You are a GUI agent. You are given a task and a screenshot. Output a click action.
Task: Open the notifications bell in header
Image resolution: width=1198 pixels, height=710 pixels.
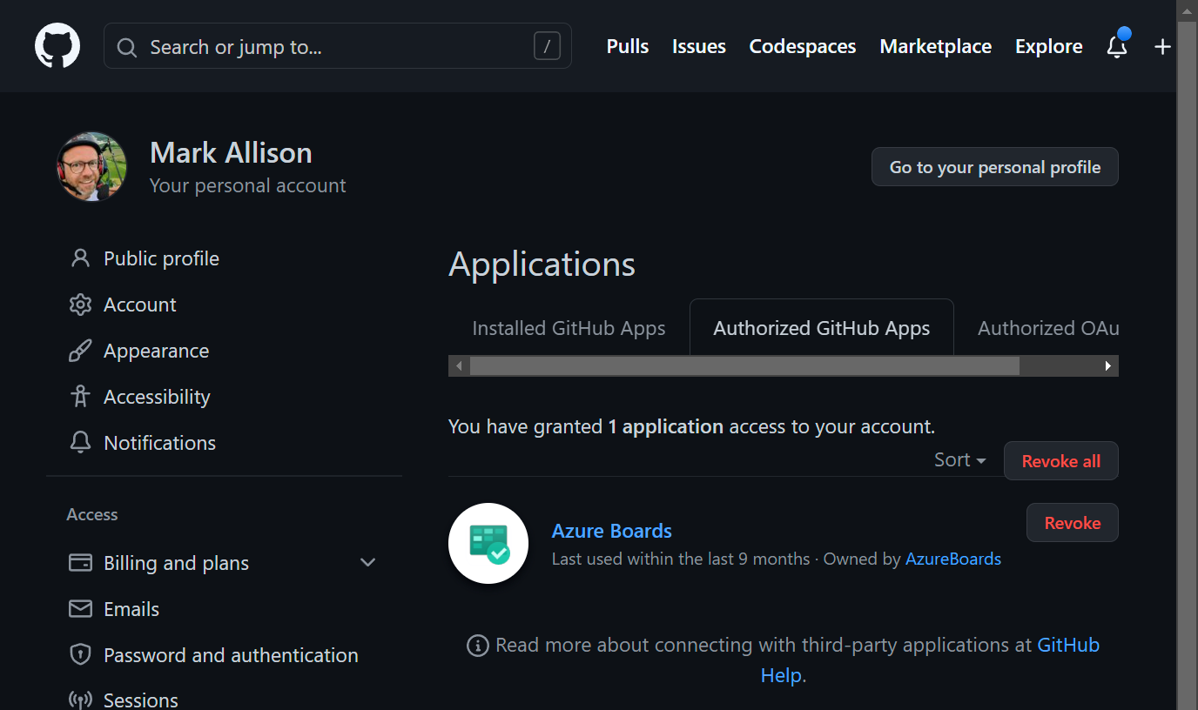click(x=1117, y=46)
